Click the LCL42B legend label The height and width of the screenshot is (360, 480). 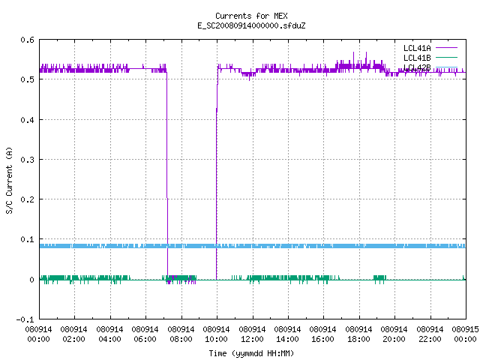(417, 67)
